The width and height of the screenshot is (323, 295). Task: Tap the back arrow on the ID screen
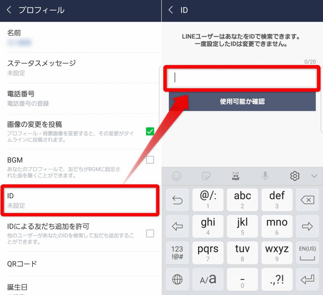pos(170,10)
